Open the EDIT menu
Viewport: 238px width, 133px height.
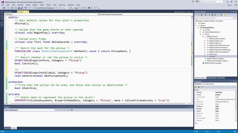[x=8, y=5]
